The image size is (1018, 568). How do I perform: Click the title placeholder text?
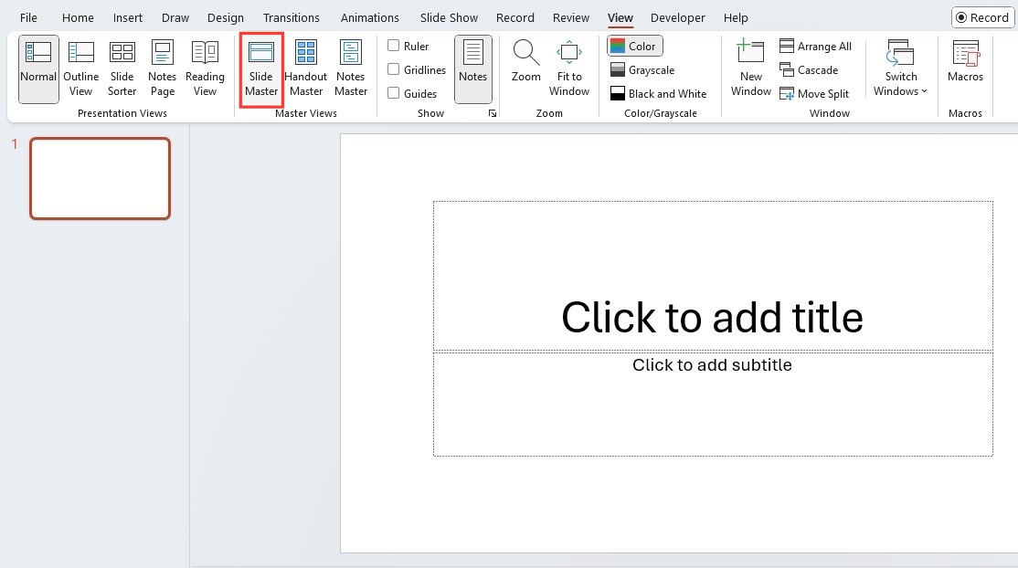coord(712,318)
